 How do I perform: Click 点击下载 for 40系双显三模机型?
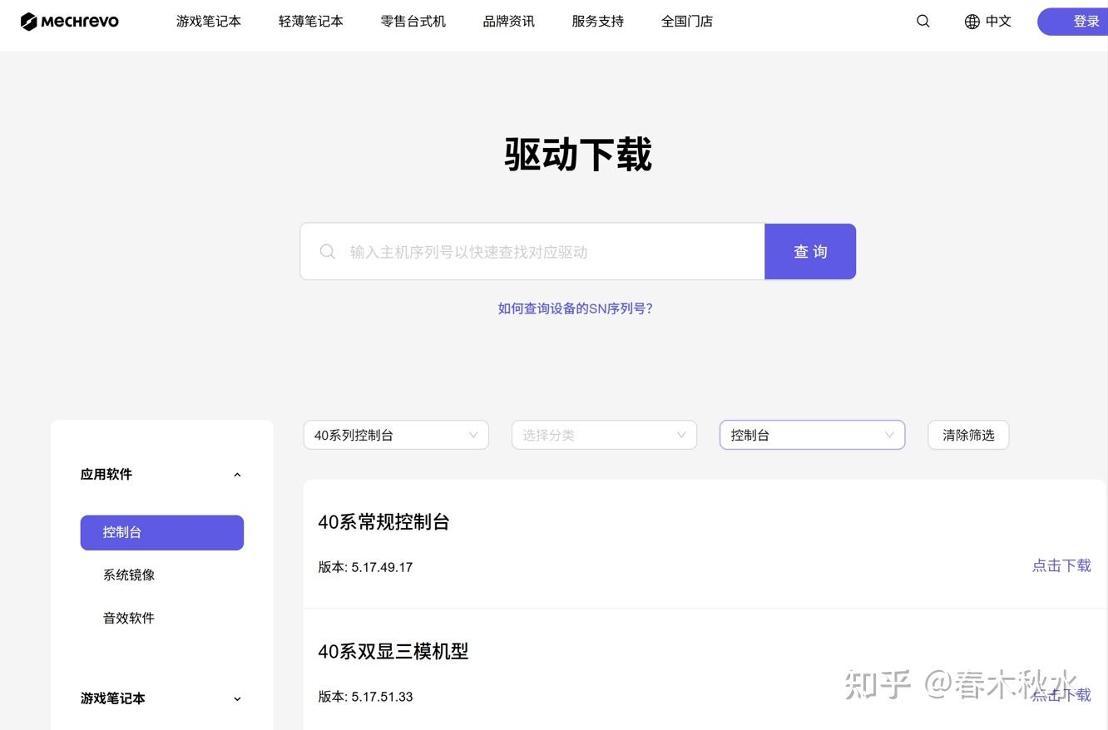tap(1061, 695)
